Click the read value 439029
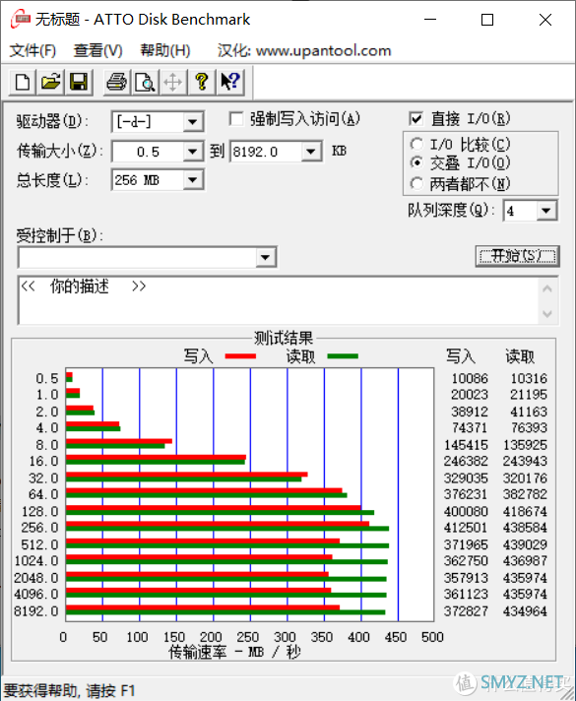Screen dimensions: 576x701 [x=525, y=544]
